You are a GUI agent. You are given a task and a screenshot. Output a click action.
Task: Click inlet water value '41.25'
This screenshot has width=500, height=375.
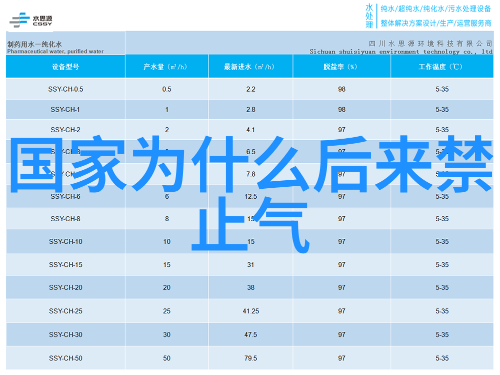coord(250,311)
